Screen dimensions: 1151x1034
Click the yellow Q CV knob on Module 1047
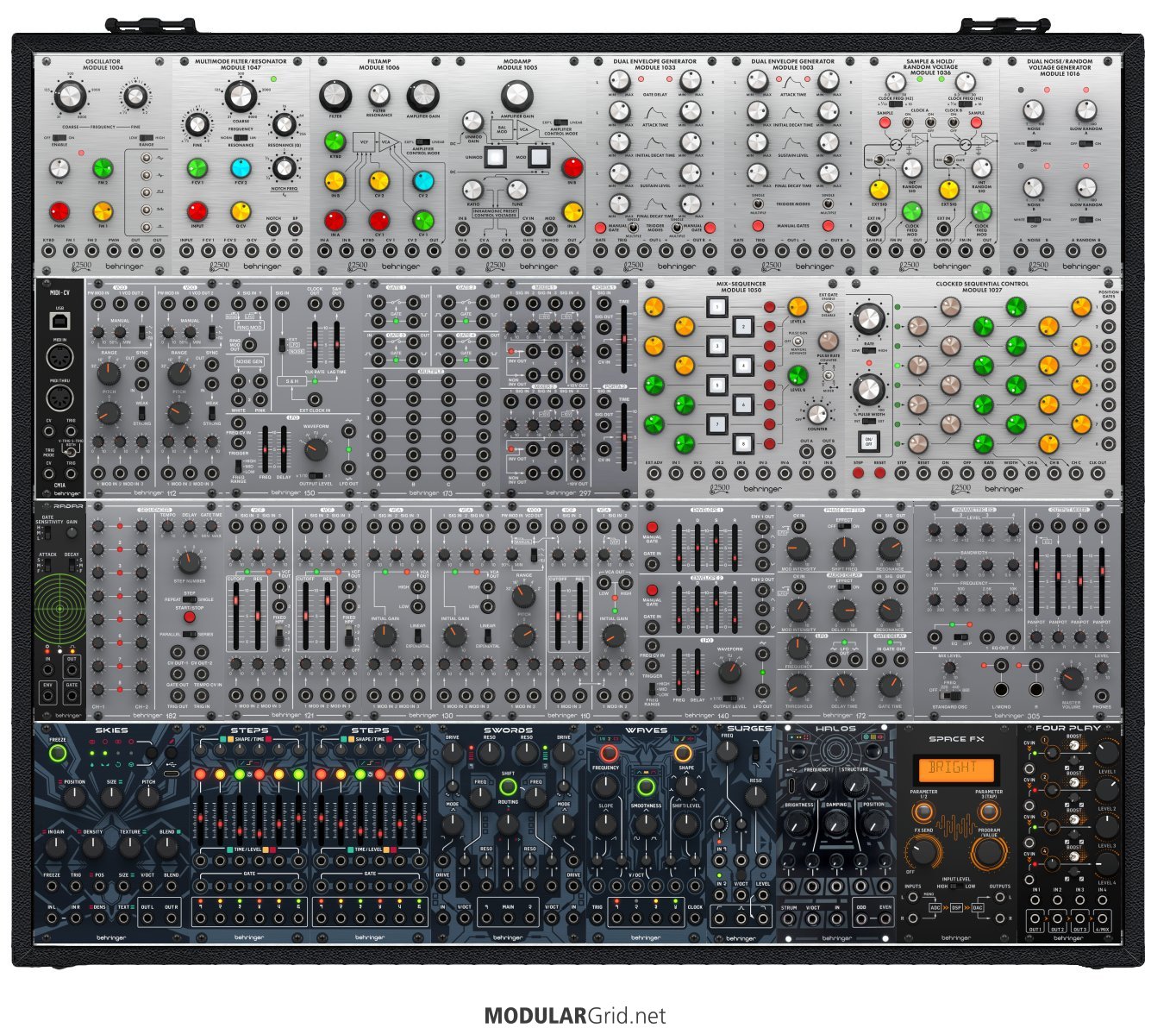coord(241,211)
